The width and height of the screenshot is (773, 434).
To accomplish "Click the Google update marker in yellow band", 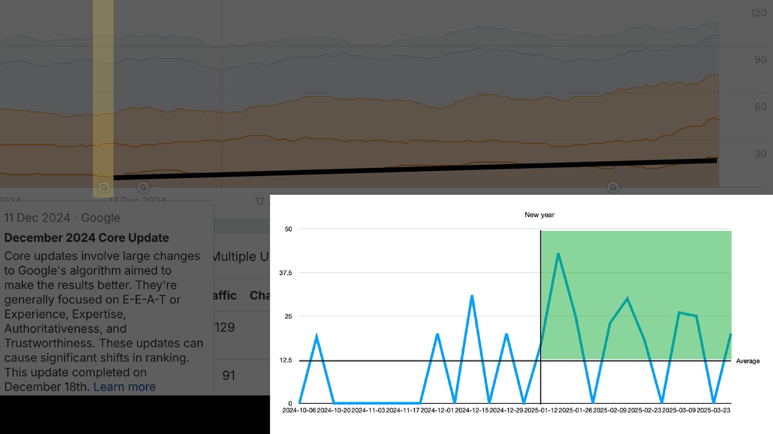I will click(104, 187).
